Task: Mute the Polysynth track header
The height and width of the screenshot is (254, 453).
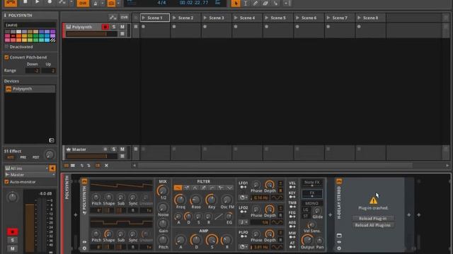Action: tap(122, 27)
